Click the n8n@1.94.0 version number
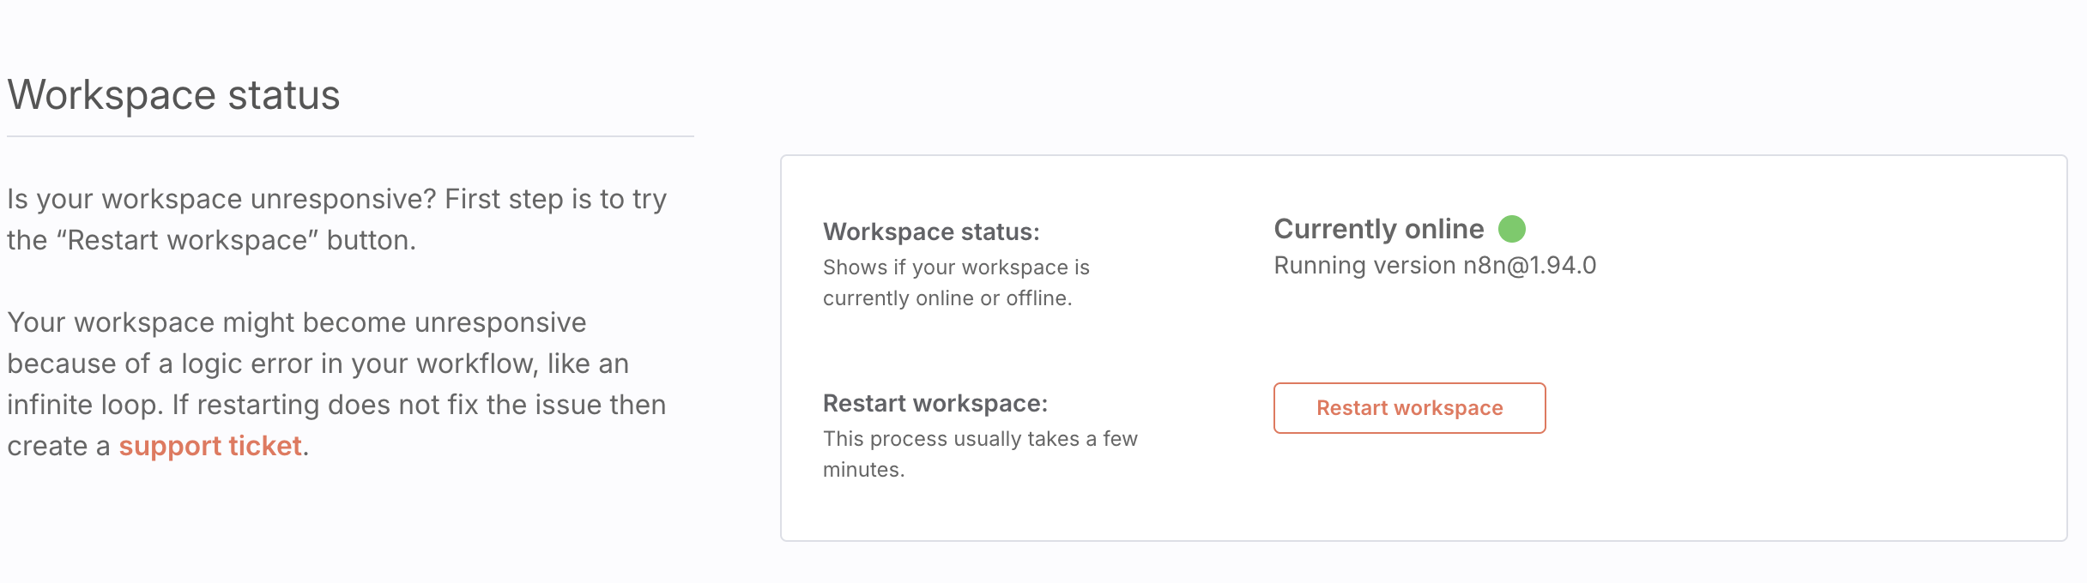The image size is (2087, 583). pyautogui.click(x=1529, y=266)
